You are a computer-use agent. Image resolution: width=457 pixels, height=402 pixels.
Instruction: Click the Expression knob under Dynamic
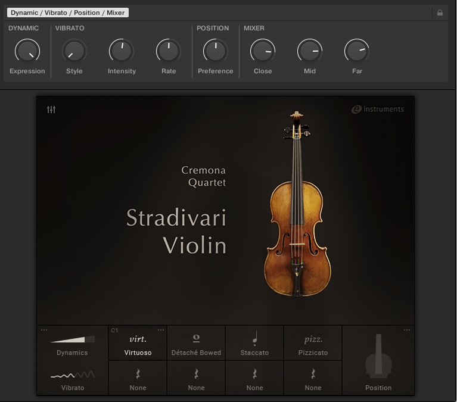27,51
